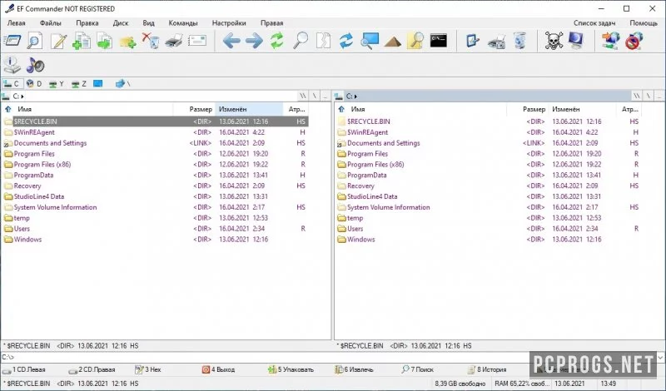Click monitor with magnifier icon
This screenshot has height=391, width=666.
point(370,42)
